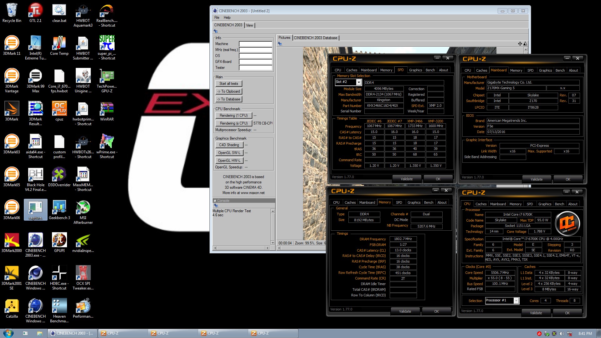Open the File menu in CINEBENCH
This screenshot has width=601, height=338.
point(217,18)
